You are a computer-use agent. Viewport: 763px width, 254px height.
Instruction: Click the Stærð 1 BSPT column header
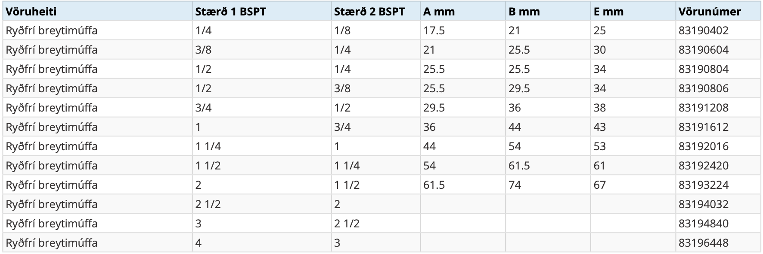click(x=230, y=12)
